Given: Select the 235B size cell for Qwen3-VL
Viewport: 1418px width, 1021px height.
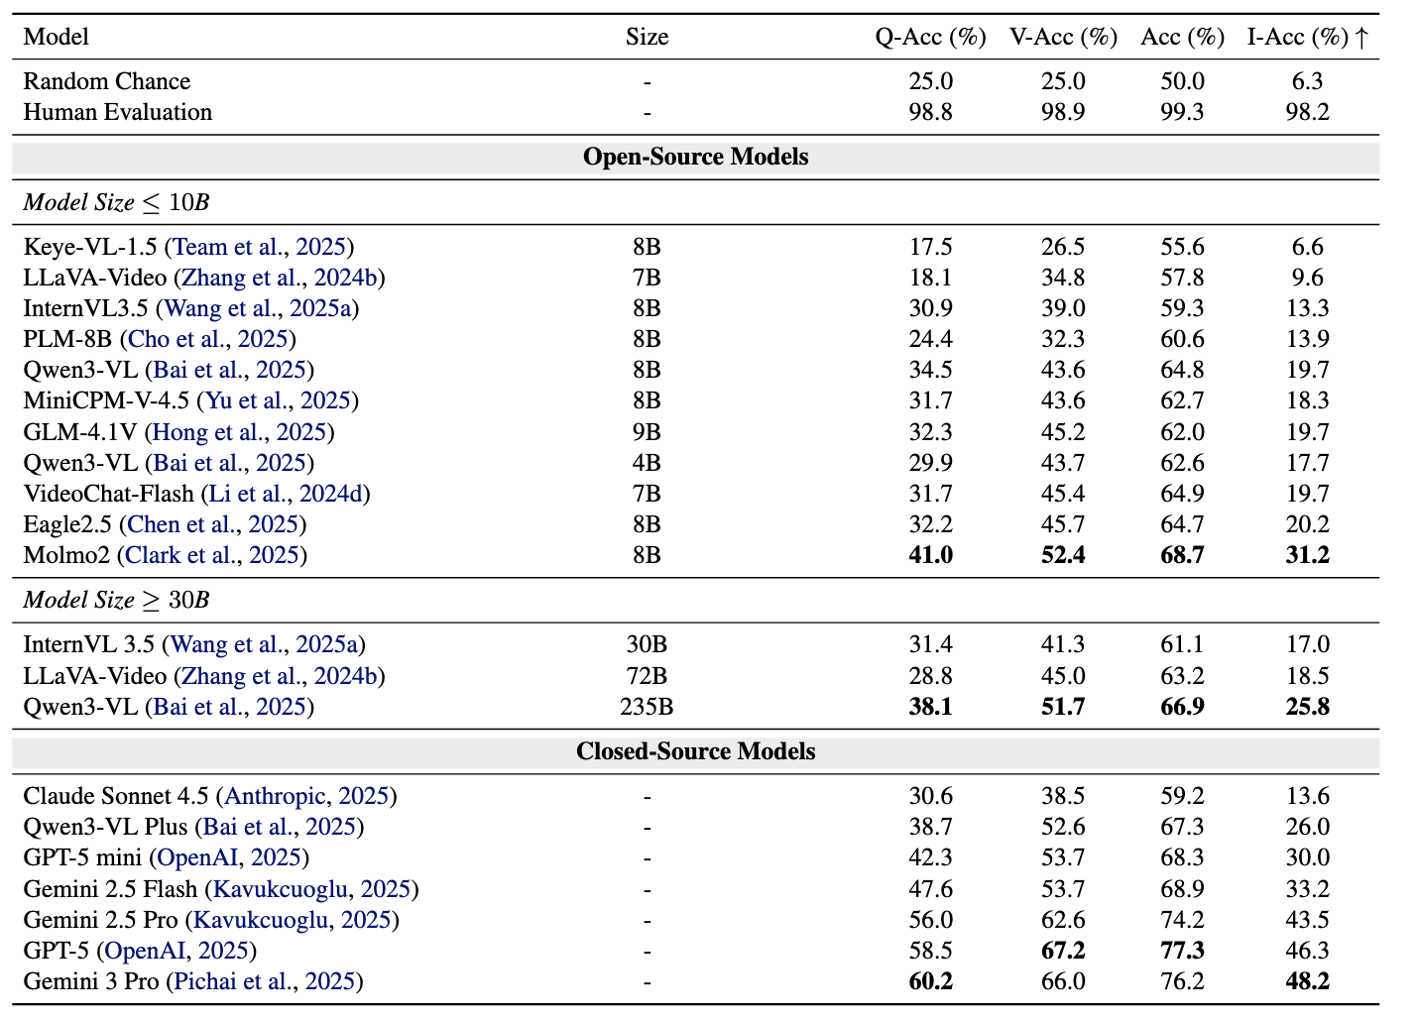Looking at the screenshot, I should pos(647,707).
